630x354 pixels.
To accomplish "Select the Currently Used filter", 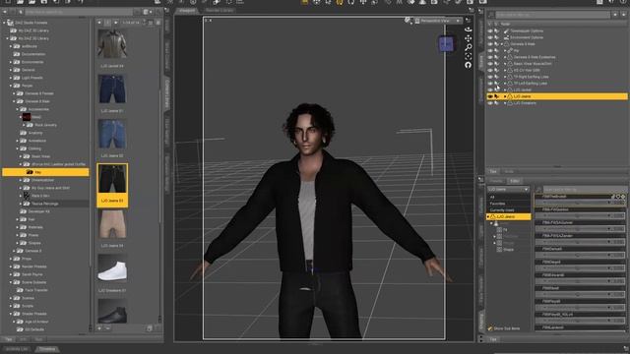I will 502,209.
